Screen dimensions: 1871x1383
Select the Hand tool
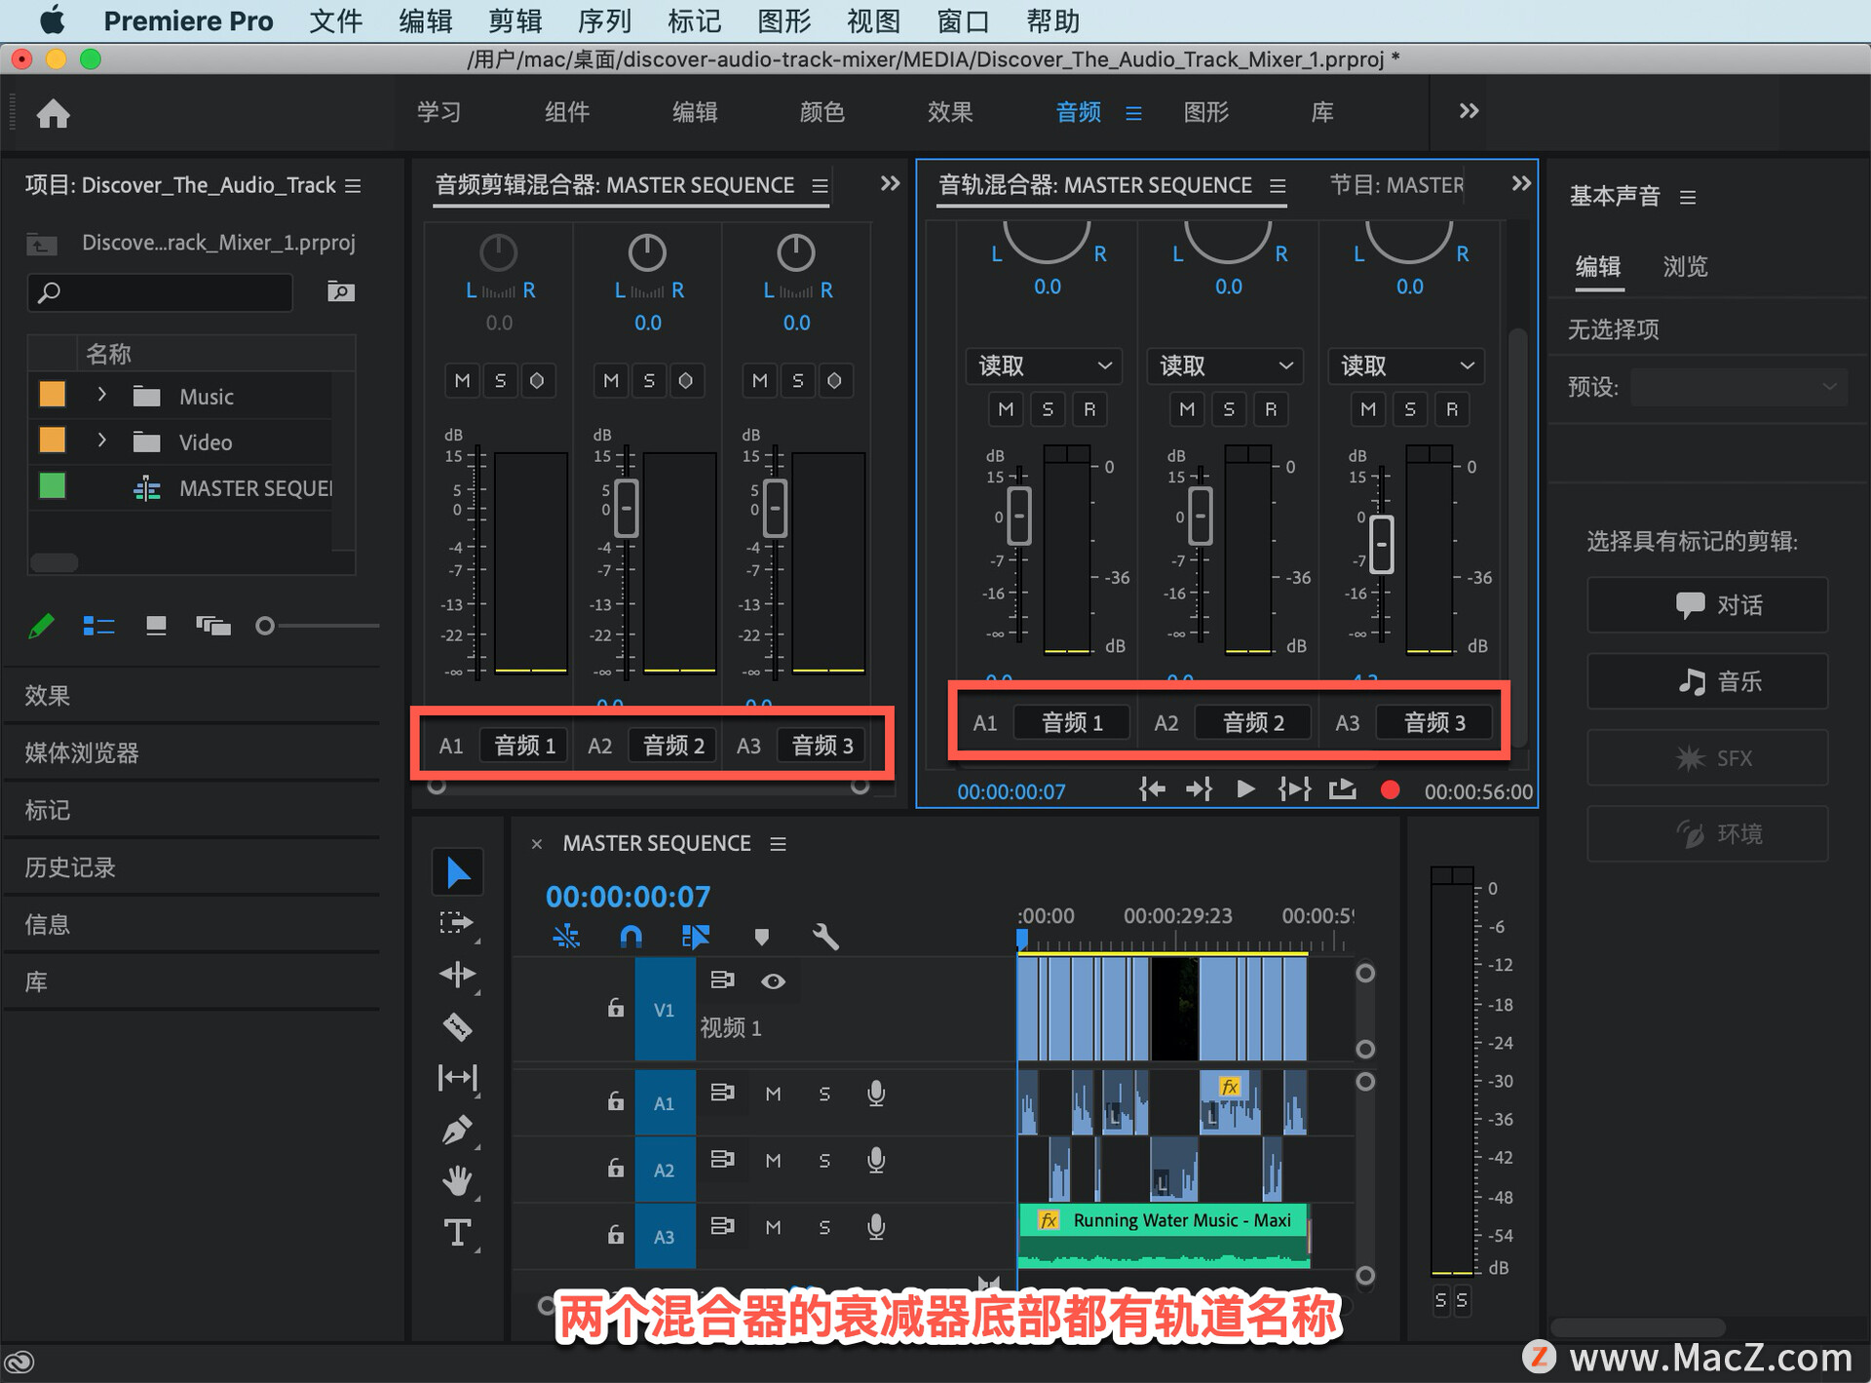[457, 1181]
